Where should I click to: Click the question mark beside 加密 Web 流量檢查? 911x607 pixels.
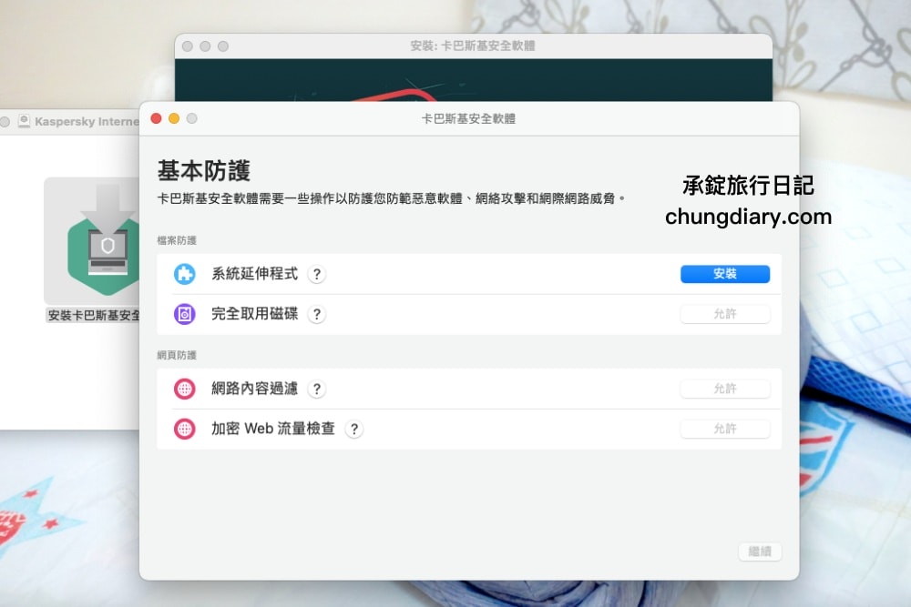(354, 428)
